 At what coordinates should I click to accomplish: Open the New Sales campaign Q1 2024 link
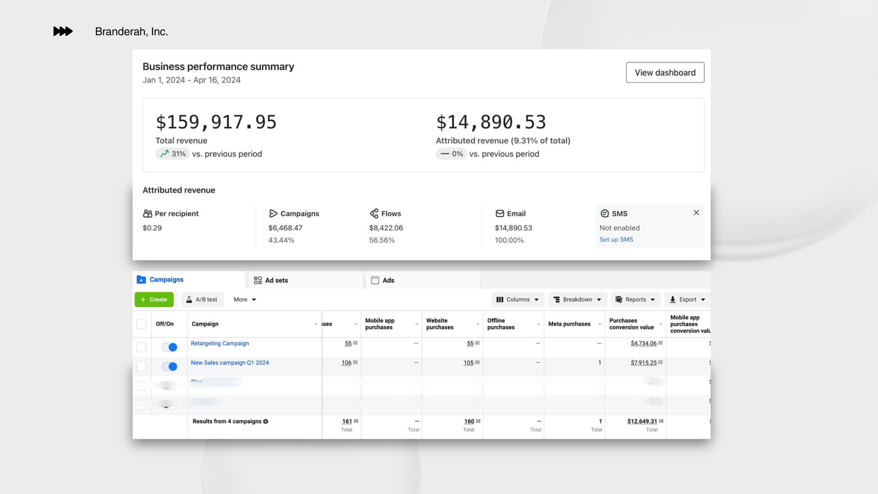click(x=230, y=363)
